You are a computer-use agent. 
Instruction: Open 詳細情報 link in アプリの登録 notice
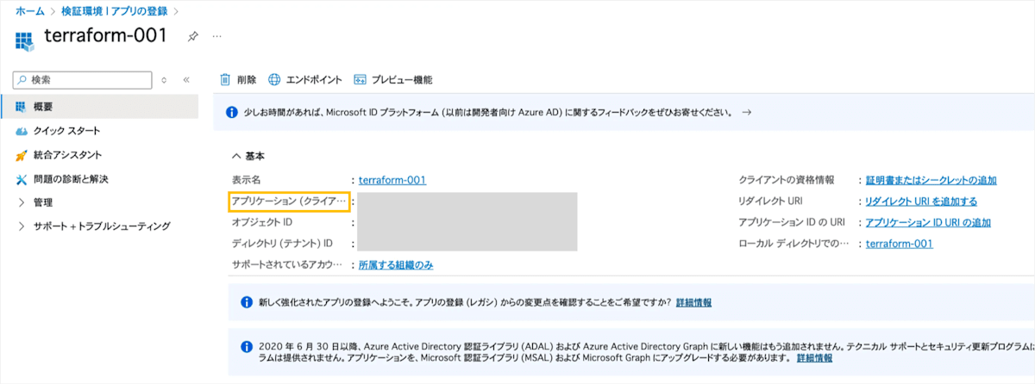coord(694,303)
